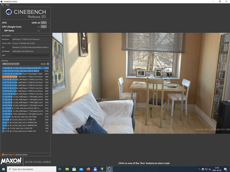The image size is (230, 172).
Task: Select the Processor value AMD Ryzen 7 3700X
Action: [x=26, y=39]
